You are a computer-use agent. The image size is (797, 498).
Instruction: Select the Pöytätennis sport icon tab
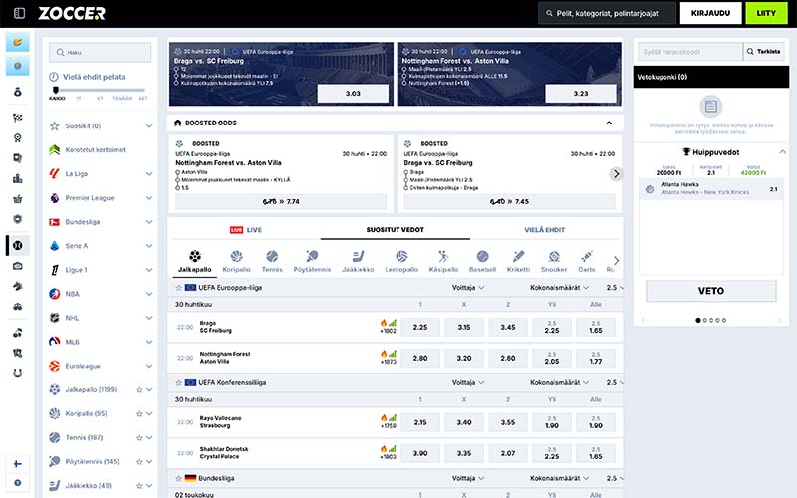click(312, 262)
